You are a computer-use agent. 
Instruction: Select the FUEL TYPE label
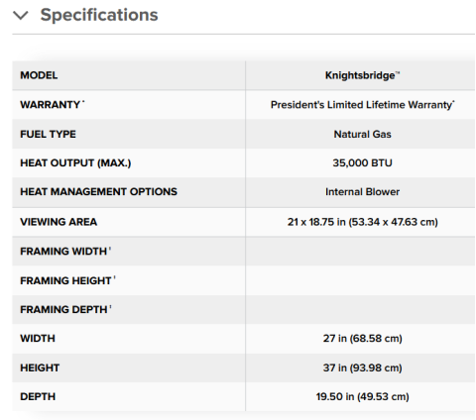pos(48,134)
